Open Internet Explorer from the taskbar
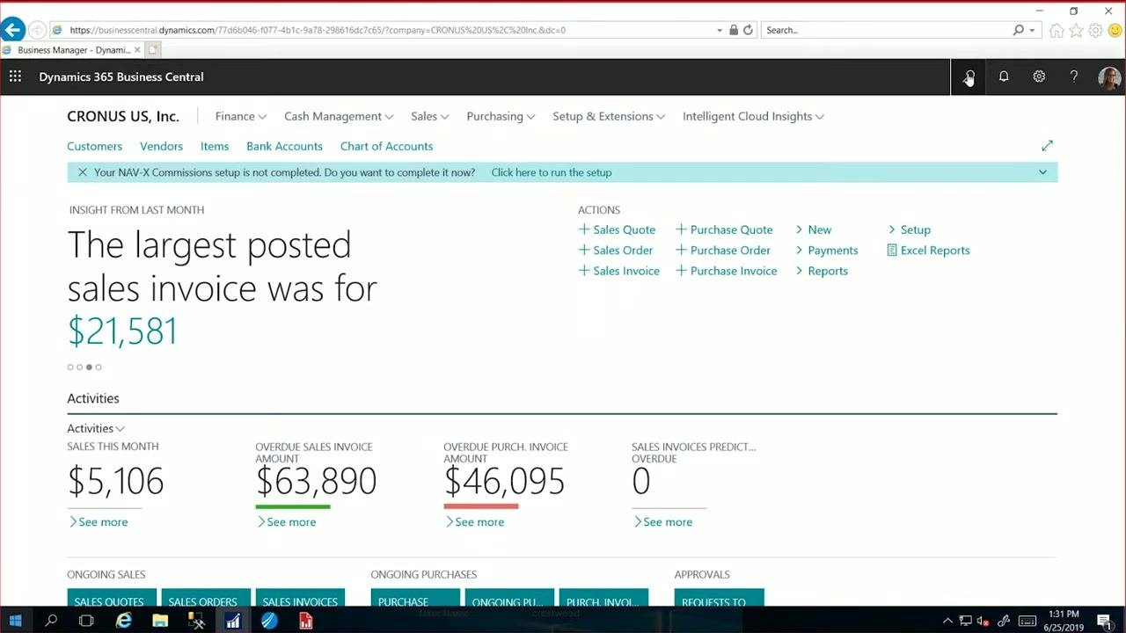The width and height of the screenshot is (1126, 633). point(124,621)
